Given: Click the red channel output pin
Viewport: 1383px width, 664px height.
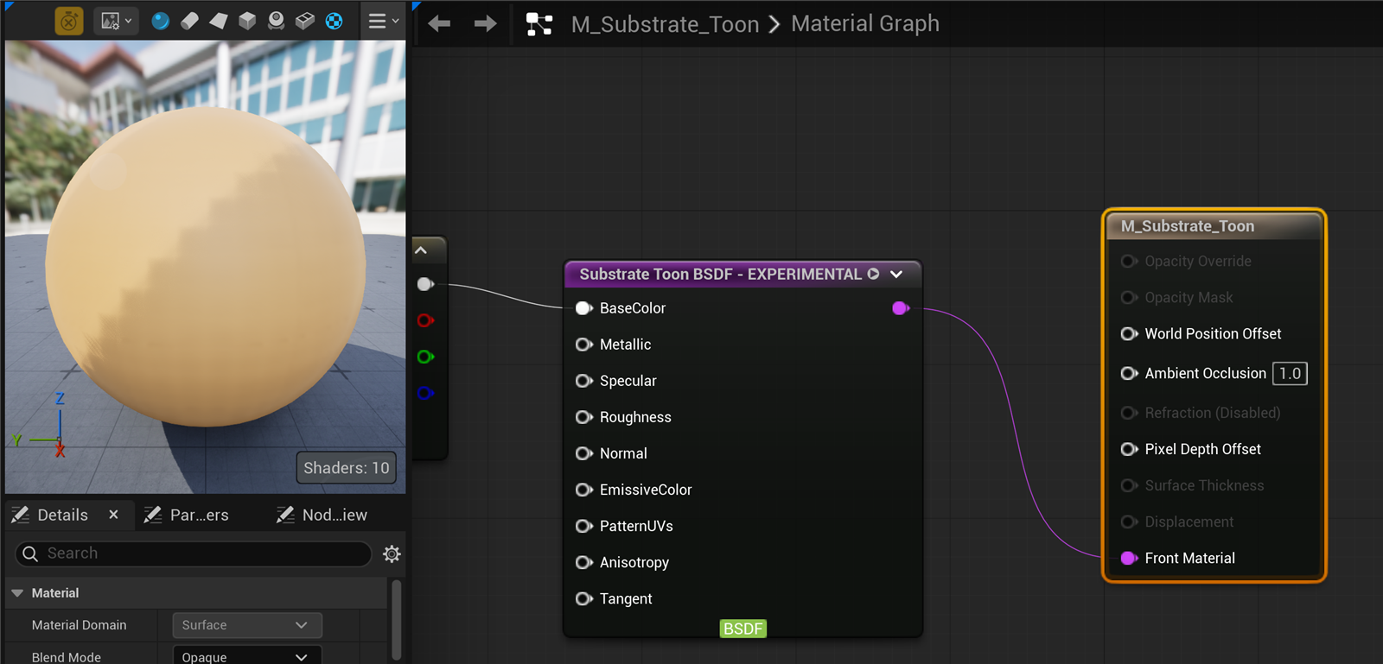Looking at the screenshot, I should pyautogui.click(x=425, y=320).
